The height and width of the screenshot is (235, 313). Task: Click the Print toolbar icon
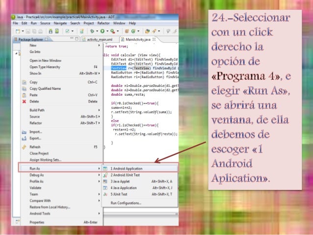(40, 31)
